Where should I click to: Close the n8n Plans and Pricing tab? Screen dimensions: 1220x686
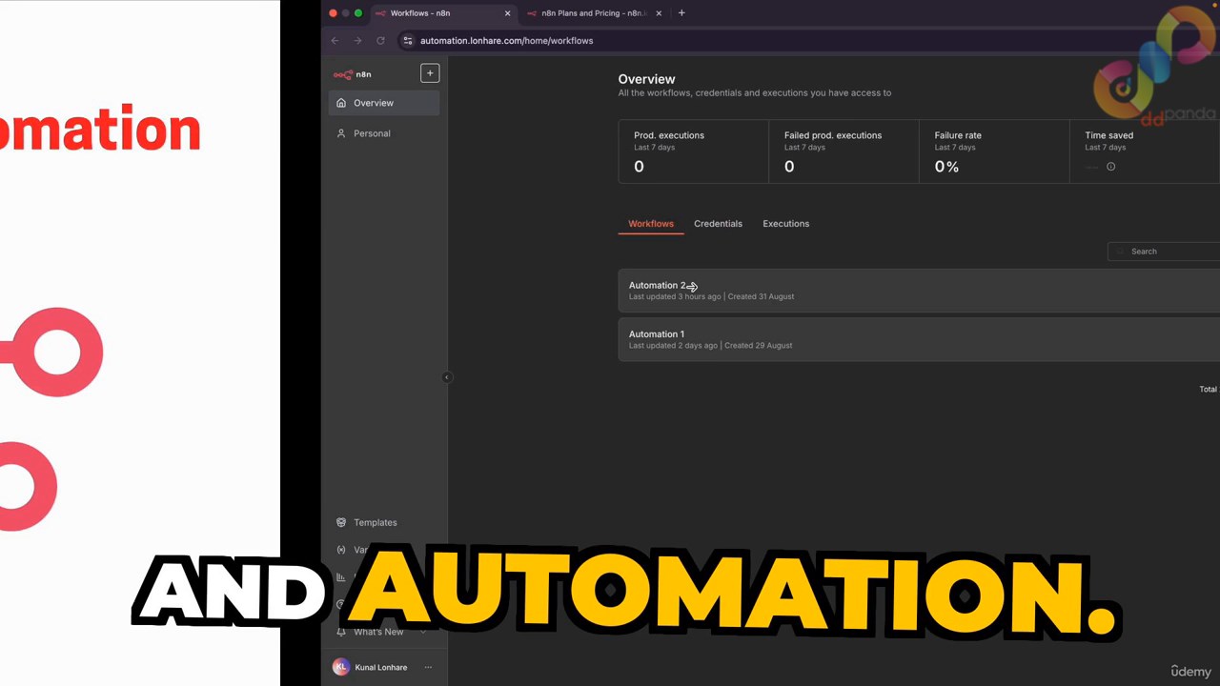[x=659, y=13]
